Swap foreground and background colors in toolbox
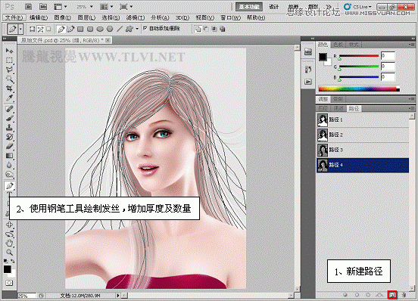The image size is (418, 301). point(13,261)
